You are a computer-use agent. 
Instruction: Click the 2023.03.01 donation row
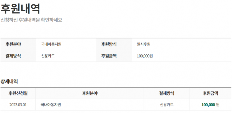coord(116,105)
